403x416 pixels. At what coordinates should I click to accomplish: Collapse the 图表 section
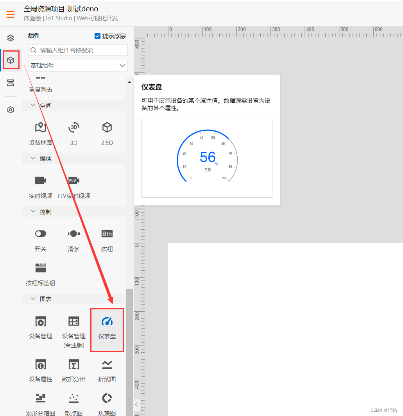(x=33, y=298)
